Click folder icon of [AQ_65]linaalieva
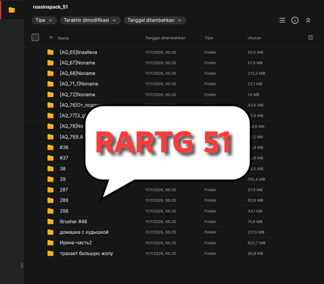This screenshot has height=284, width=324. pyautogui.click(x=50, y=52)
